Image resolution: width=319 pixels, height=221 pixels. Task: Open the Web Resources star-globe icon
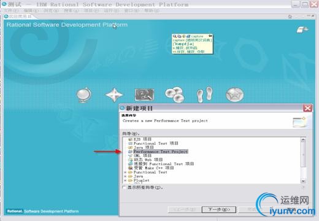[234, 95]
